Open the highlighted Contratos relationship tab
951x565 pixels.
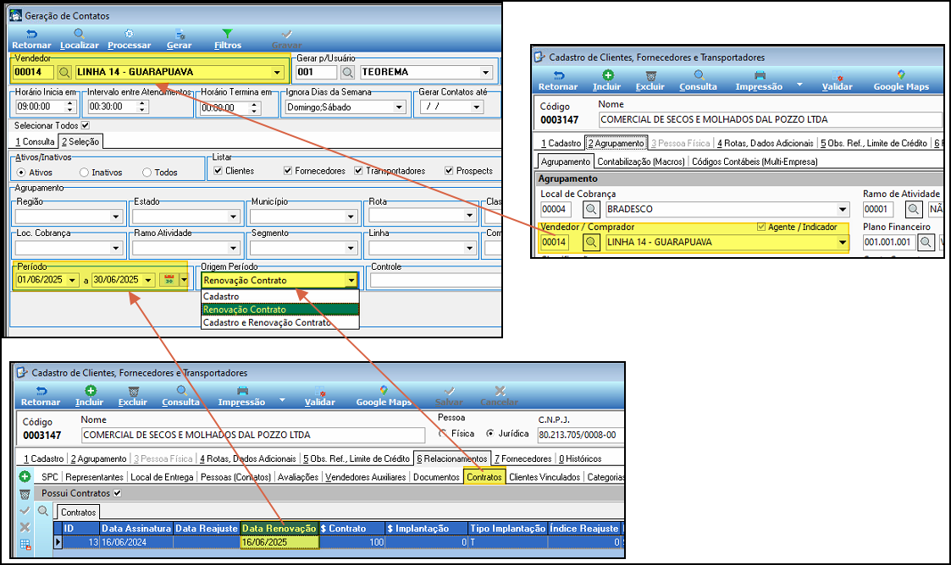tap(484, 477)
